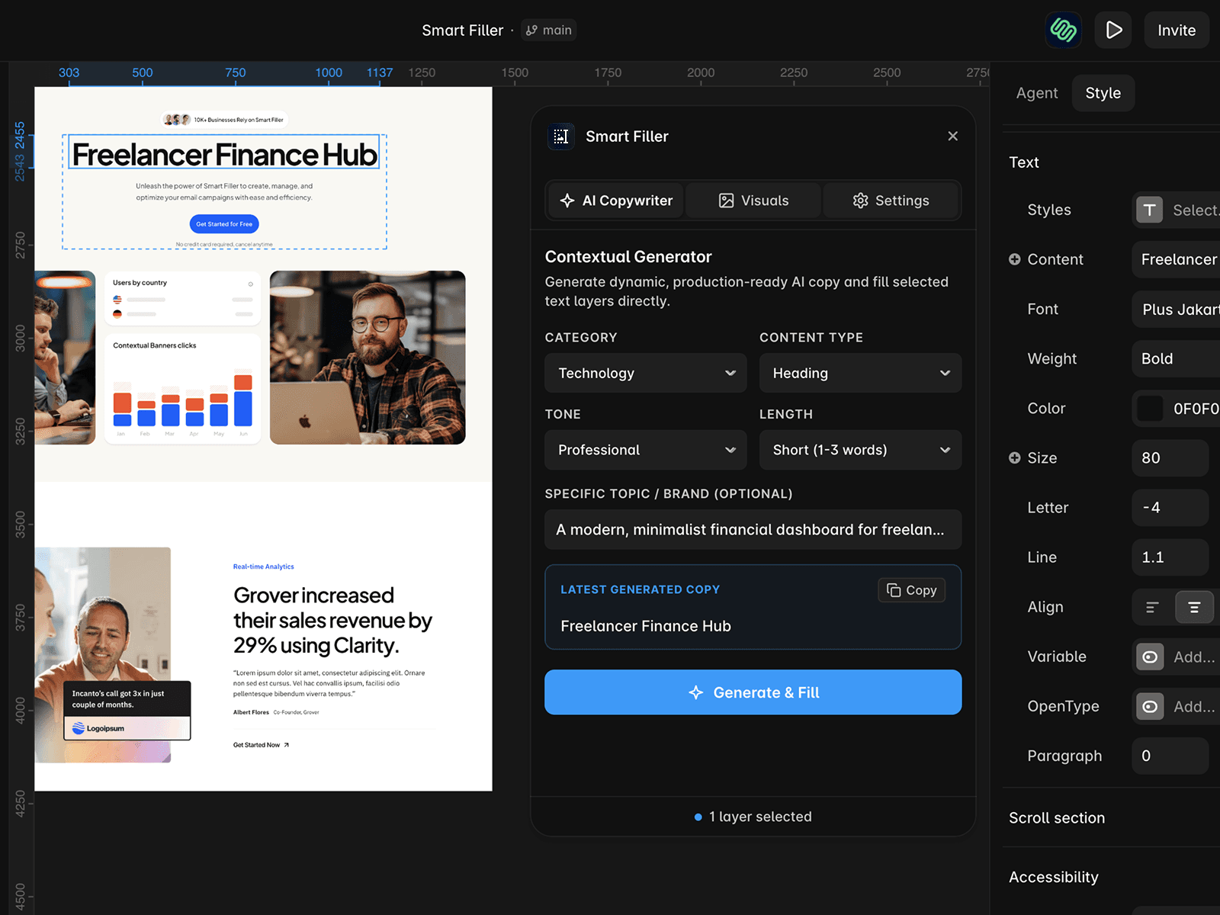Click the plus icon beside Content
This screenshot has height=915, width=1220.
tap(1015, 259)
